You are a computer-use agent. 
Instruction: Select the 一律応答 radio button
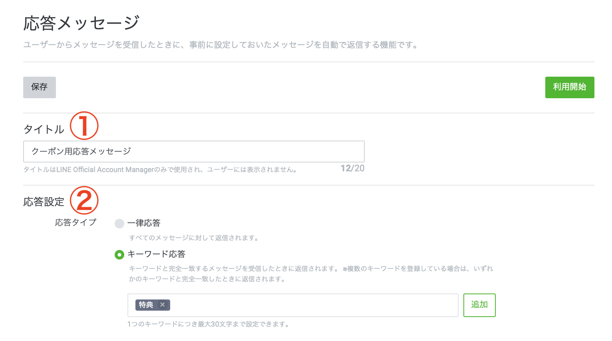[x=119, y=223]
